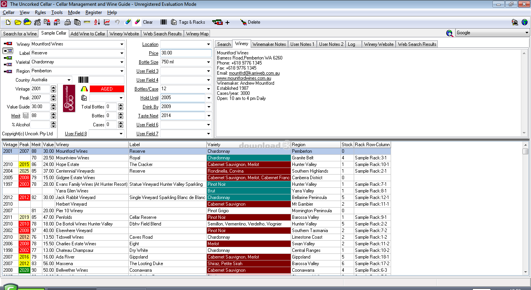Screen dimensions: 531x290
Task: Click the web search magnifier icon beside Google
Action: click(x=450, y=33)
